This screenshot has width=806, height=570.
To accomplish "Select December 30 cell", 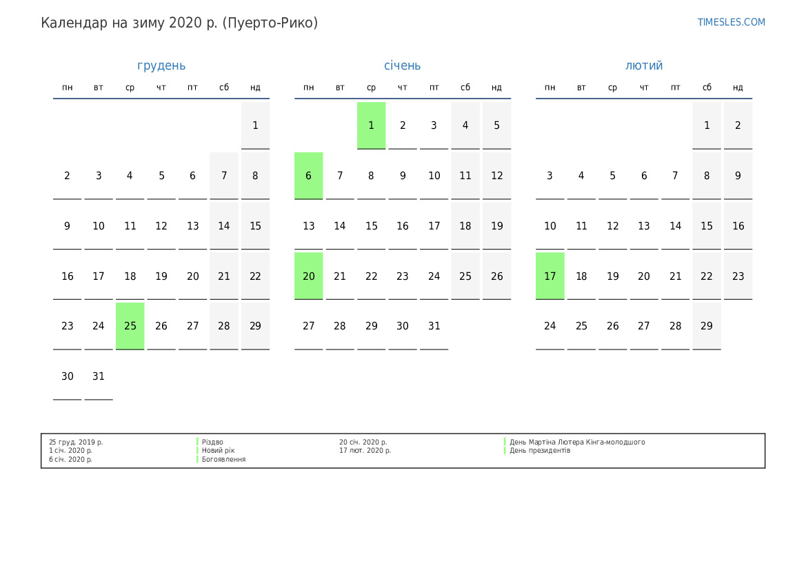I will pos(68,377).
